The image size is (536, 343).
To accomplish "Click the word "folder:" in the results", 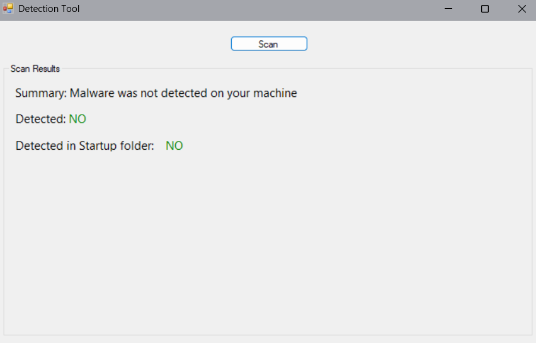I will [x=137, y=146].
